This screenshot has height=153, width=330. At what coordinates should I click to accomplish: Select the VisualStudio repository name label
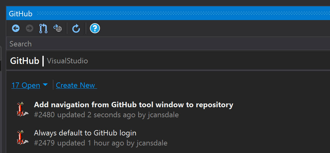[67, 61]
